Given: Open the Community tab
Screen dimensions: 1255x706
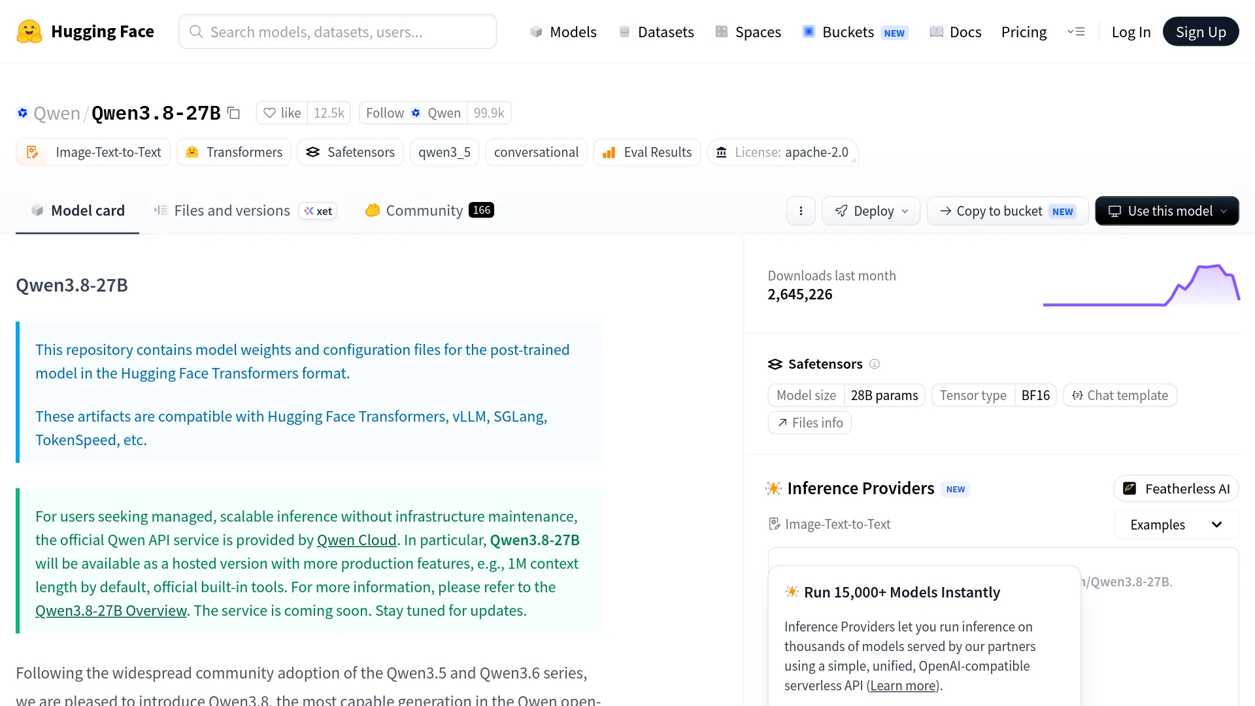Looking at the screenshot, I should coord(429,210).
